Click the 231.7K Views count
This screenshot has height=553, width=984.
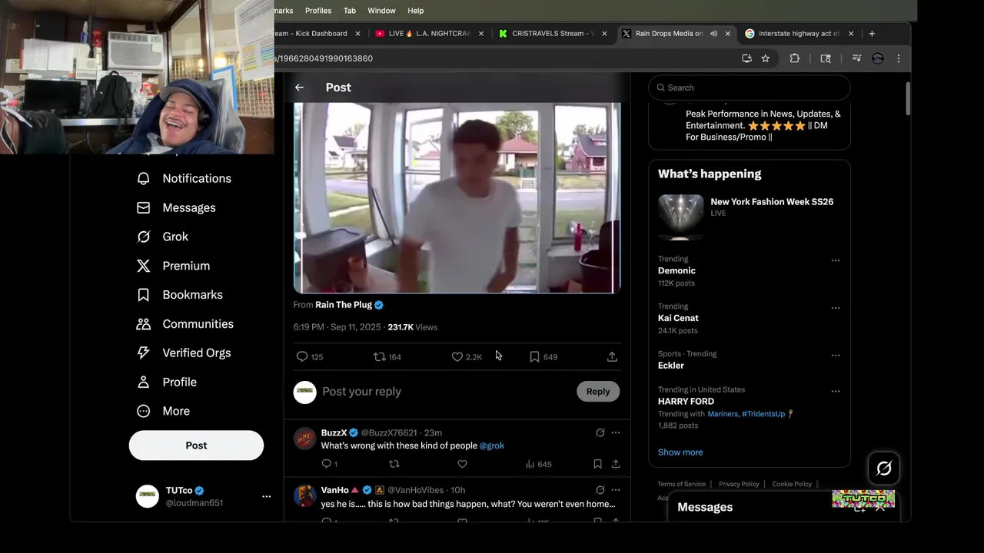tap(413, 327)
